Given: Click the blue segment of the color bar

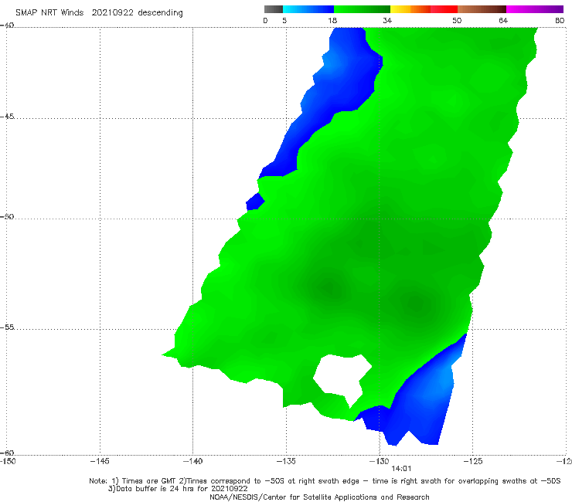Looking at the screenshot, I should pyautogui.click(x=308, y=9).
